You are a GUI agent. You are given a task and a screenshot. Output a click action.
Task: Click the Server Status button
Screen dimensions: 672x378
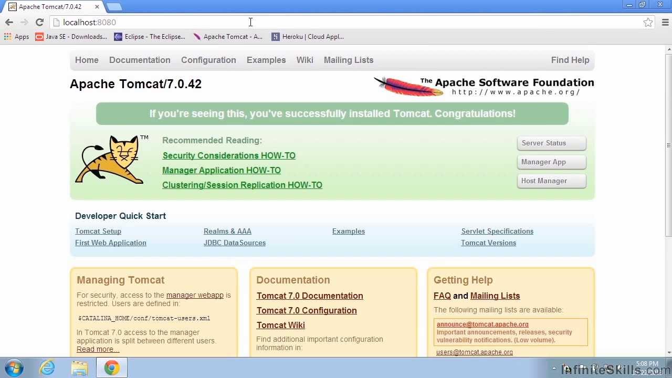(x=551, y=143)
